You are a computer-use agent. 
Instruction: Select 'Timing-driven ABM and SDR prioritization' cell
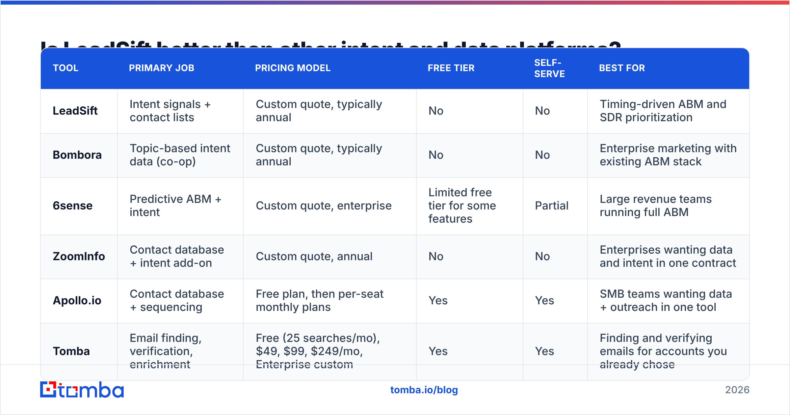point(669,111)
